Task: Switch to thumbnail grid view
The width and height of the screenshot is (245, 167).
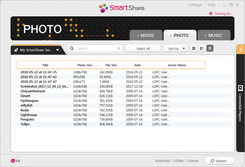Action: click(194, 48)
